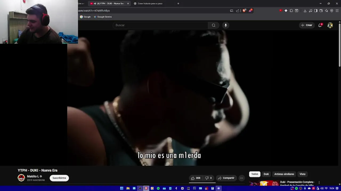Open YouTube notifications bell
This screenshot has height=191, width=341.
320,25
